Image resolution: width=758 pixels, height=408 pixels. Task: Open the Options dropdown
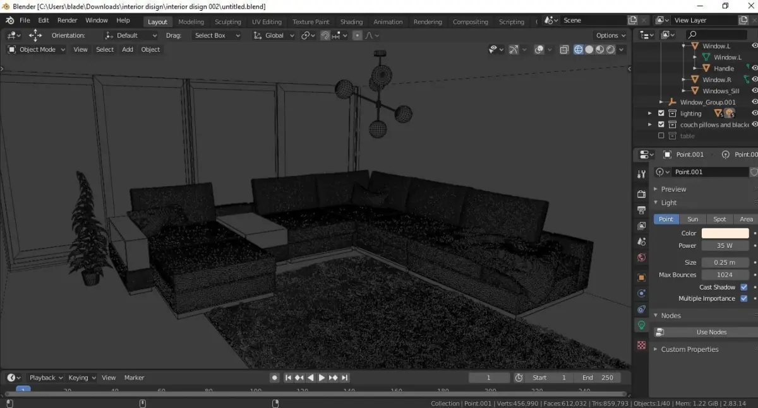(x=610, y=36)
